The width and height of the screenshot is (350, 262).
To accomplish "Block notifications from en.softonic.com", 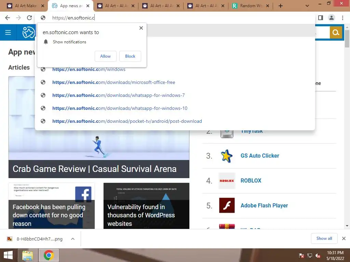I will (x=130, y=56).
